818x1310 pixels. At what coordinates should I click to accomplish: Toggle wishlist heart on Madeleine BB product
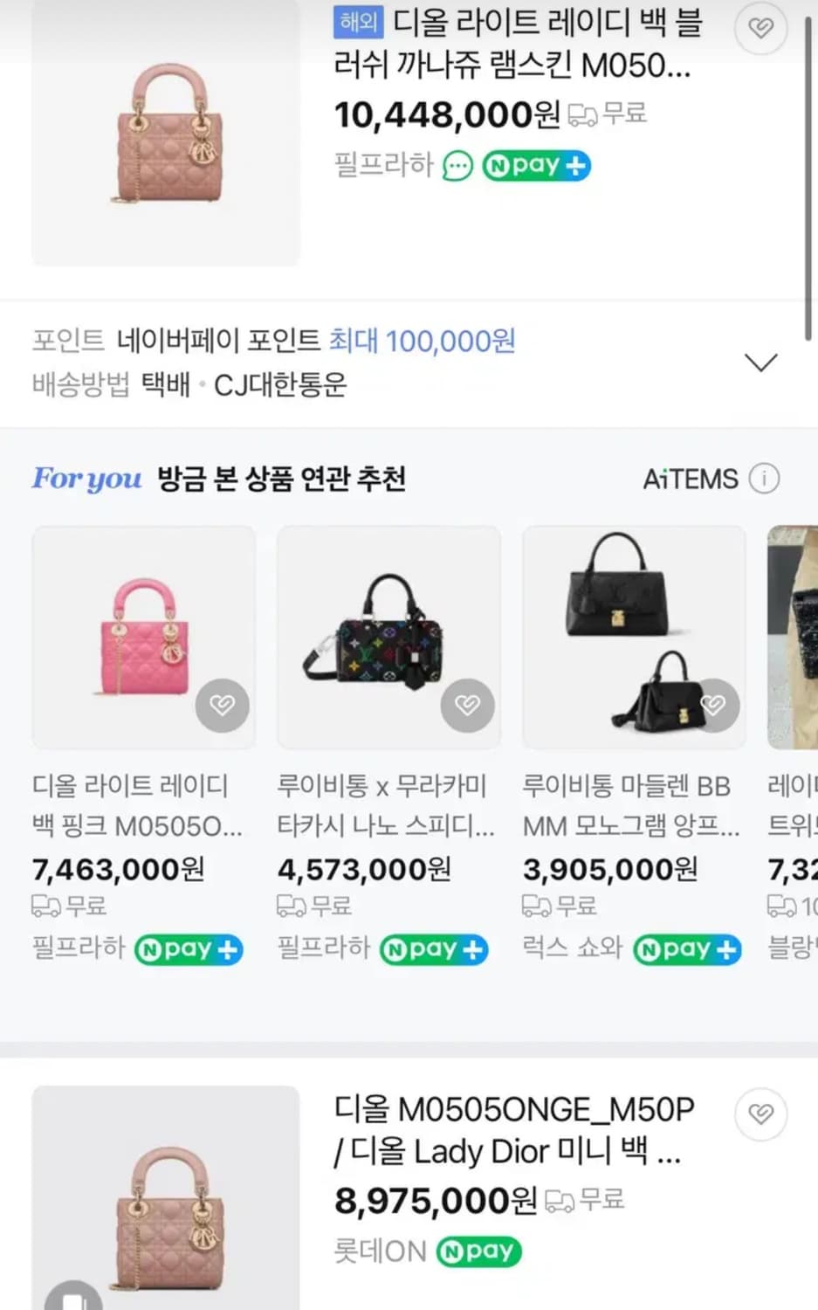pos(713,706)
